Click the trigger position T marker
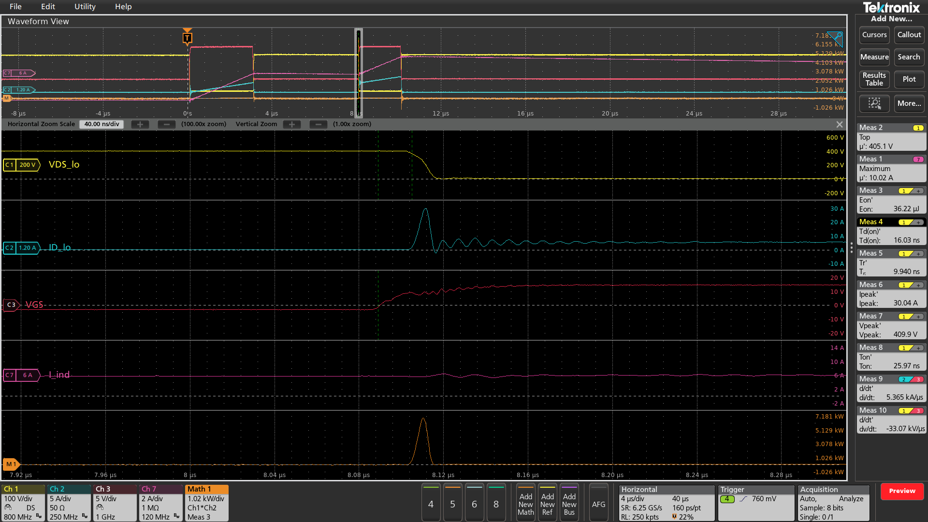Viewport: 928px width, 522px height. [x=187, y=38]
